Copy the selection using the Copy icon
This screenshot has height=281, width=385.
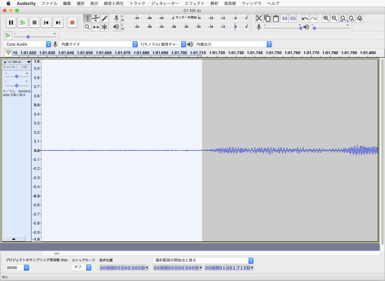click(267, 18)
